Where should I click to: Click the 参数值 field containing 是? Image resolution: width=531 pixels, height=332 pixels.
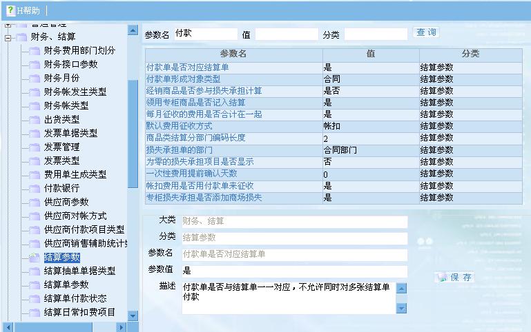[295, 271]
